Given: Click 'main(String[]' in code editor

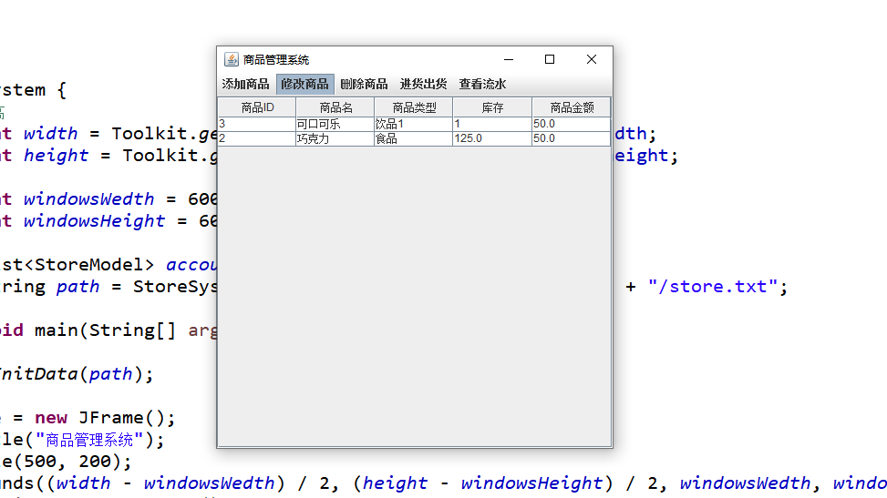Looking at the screenshot, I should click(105, 330).
